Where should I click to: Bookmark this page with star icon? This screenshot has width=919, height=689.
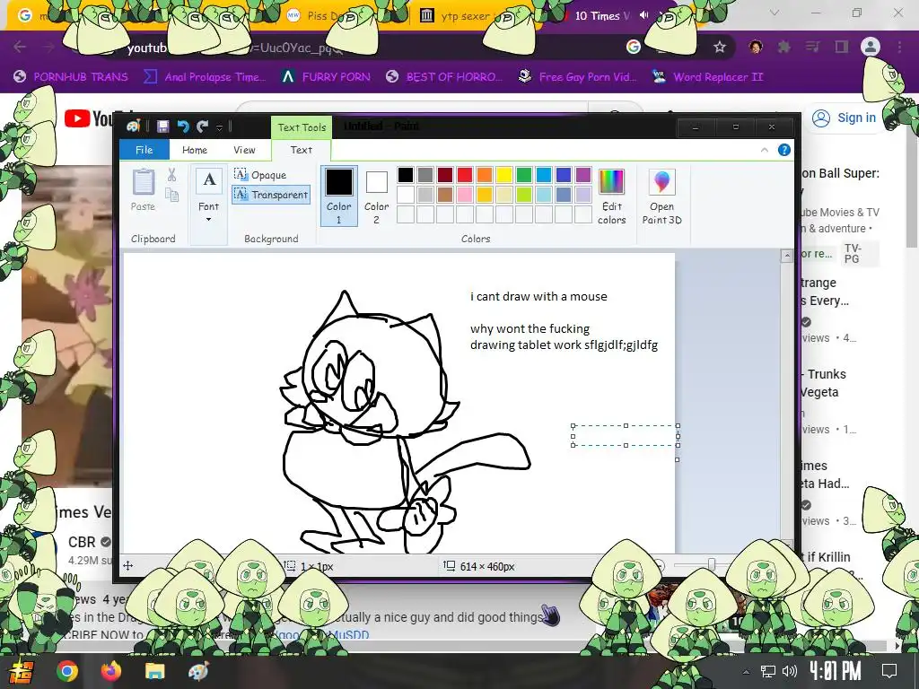720,47
